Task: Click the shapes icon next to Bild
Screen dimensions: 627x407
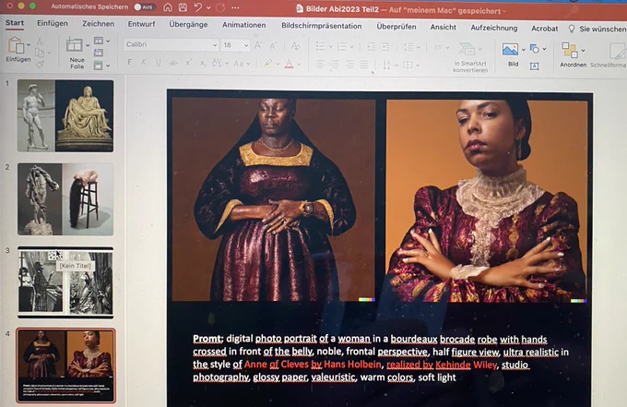Action: (x=534, y=49)
